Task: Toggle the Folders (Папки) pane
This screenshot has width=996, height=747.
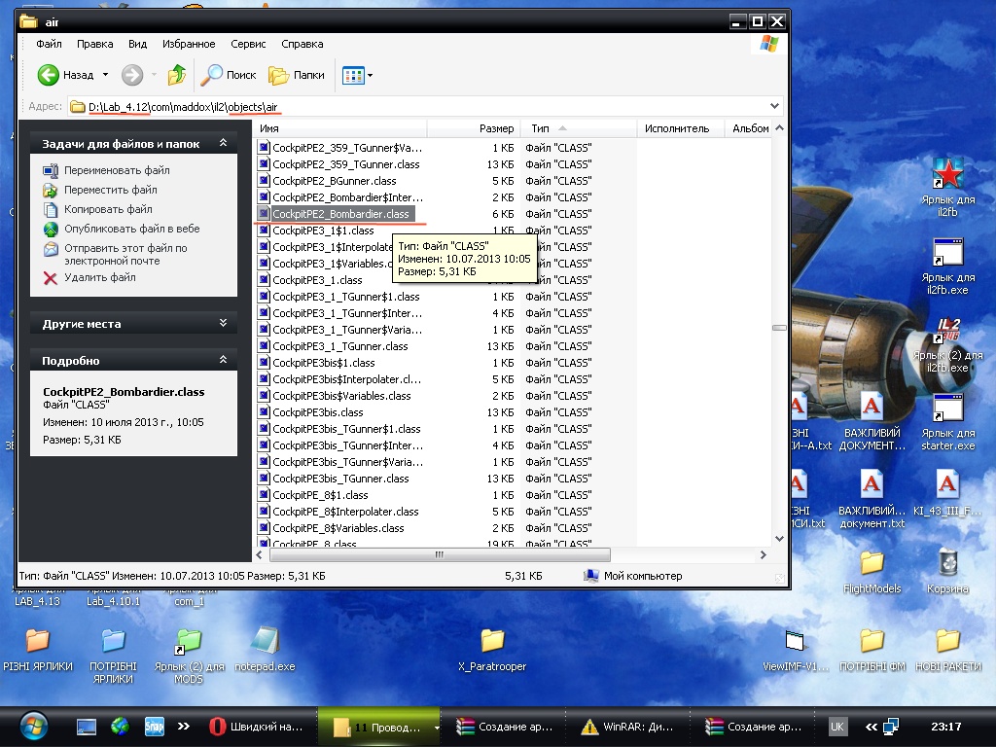Action: pyautogui.click(x=297, y=75)
